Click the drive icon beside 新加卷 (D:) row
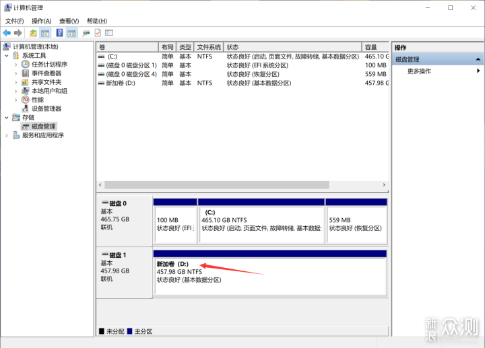 [101, 83]
